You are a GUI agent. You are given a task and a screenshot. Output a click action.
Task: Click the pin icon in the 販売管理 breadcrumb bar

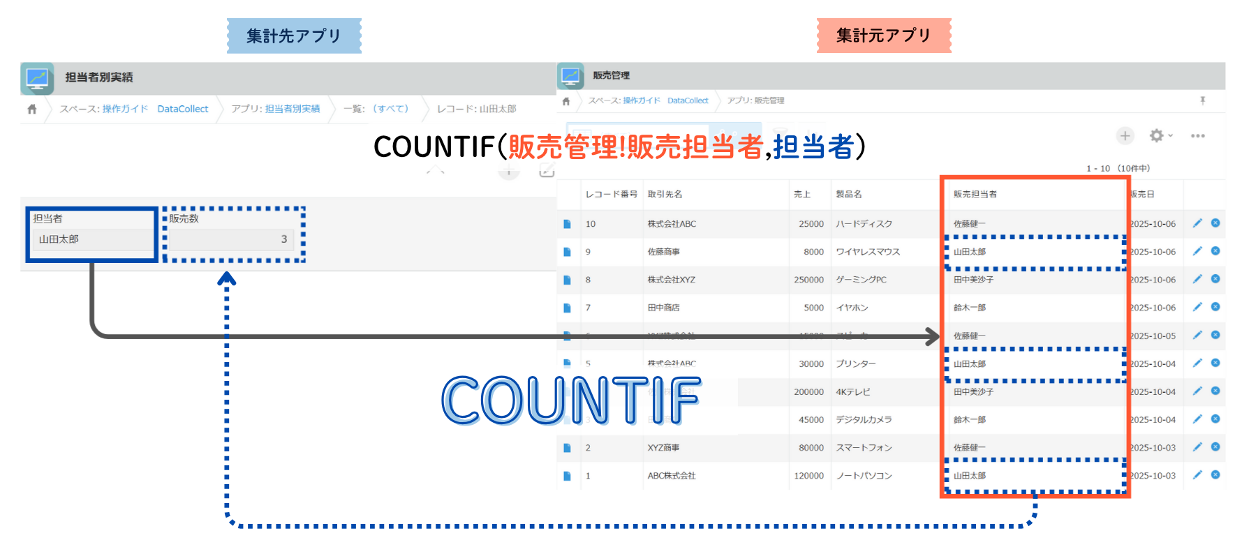(x=1202, y=100)
